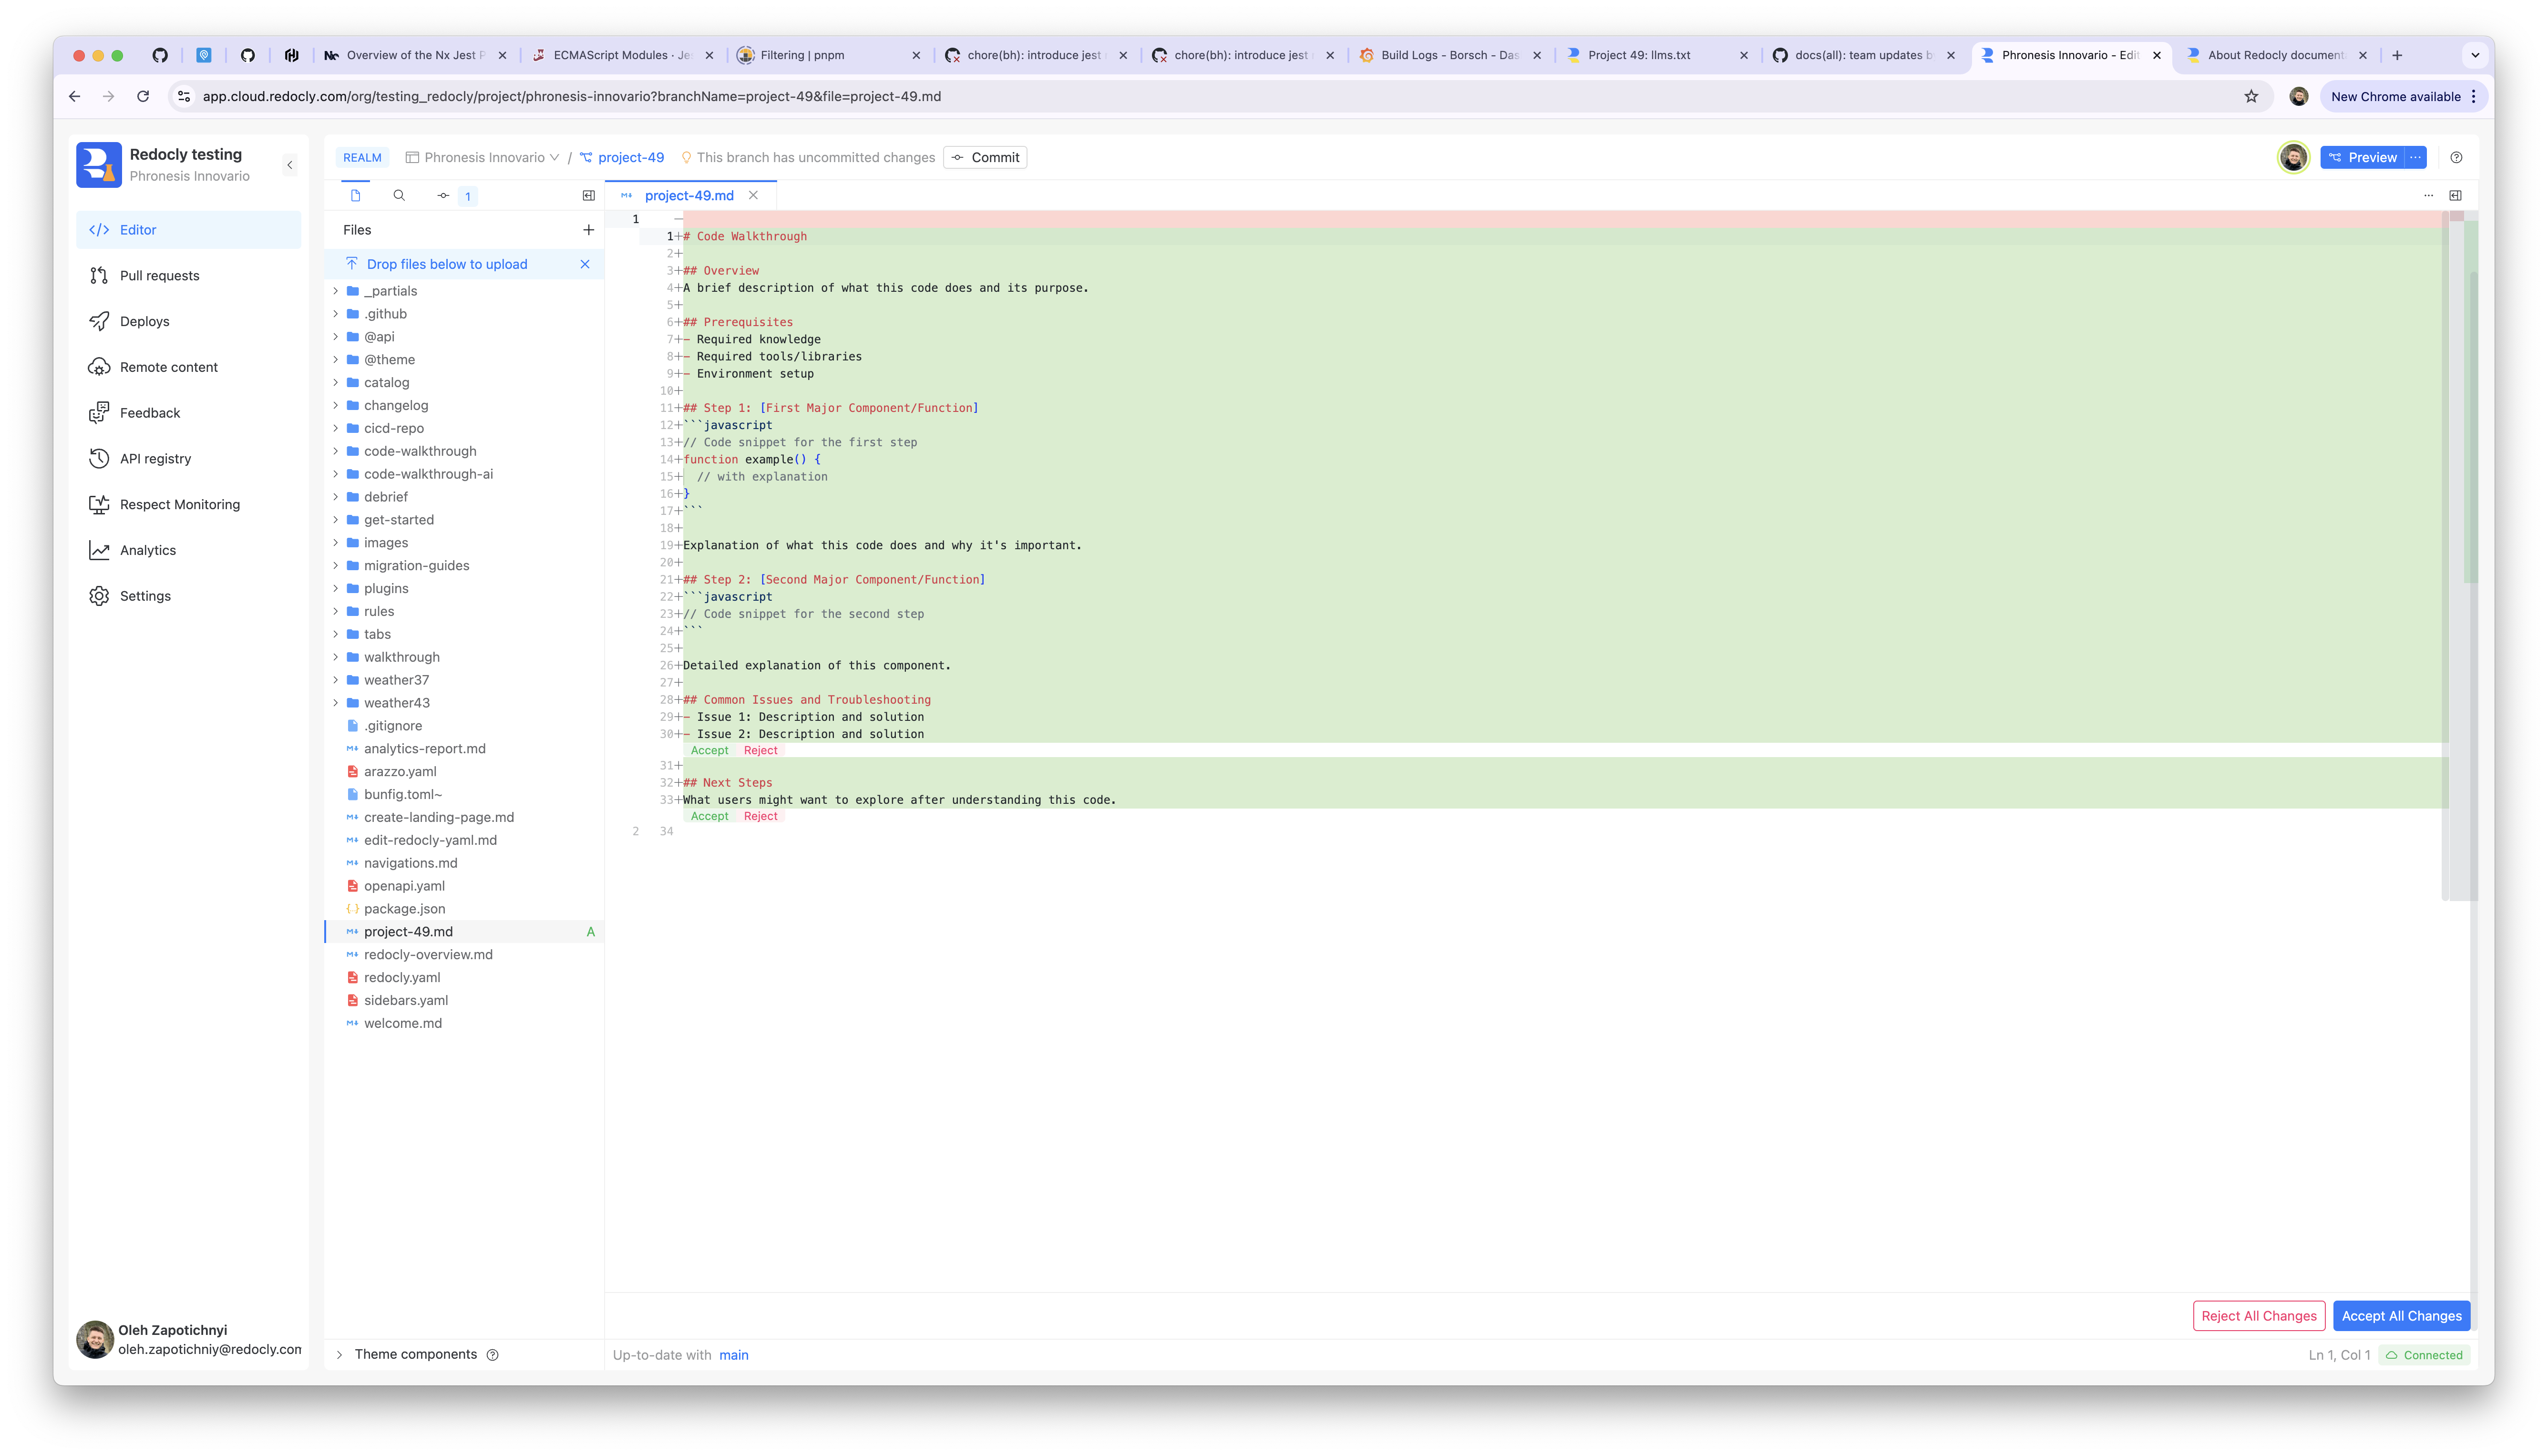Screen dimensions: 2548x1456
Task: Close the project-49.md editor tab
Action: [x=754, y=196]
